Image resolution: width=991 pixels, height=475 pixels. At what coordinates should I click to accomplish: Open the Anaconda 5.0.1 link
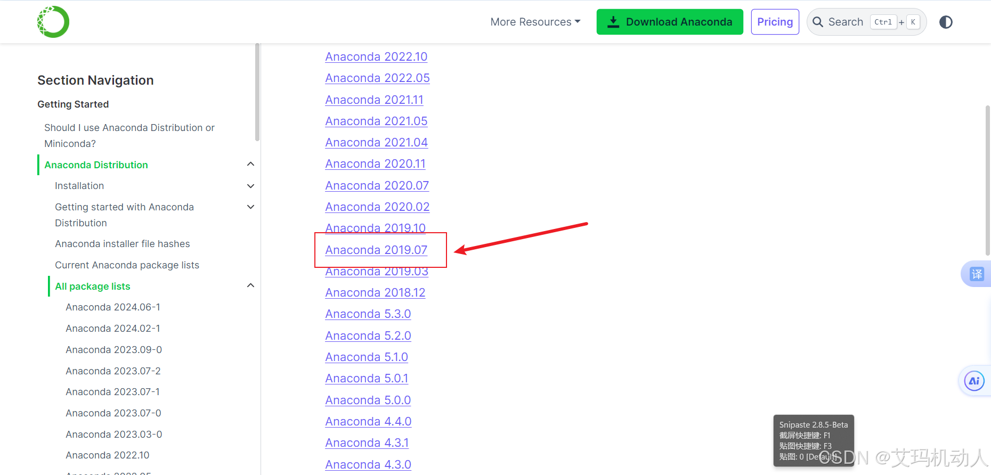tap(367, 378)
